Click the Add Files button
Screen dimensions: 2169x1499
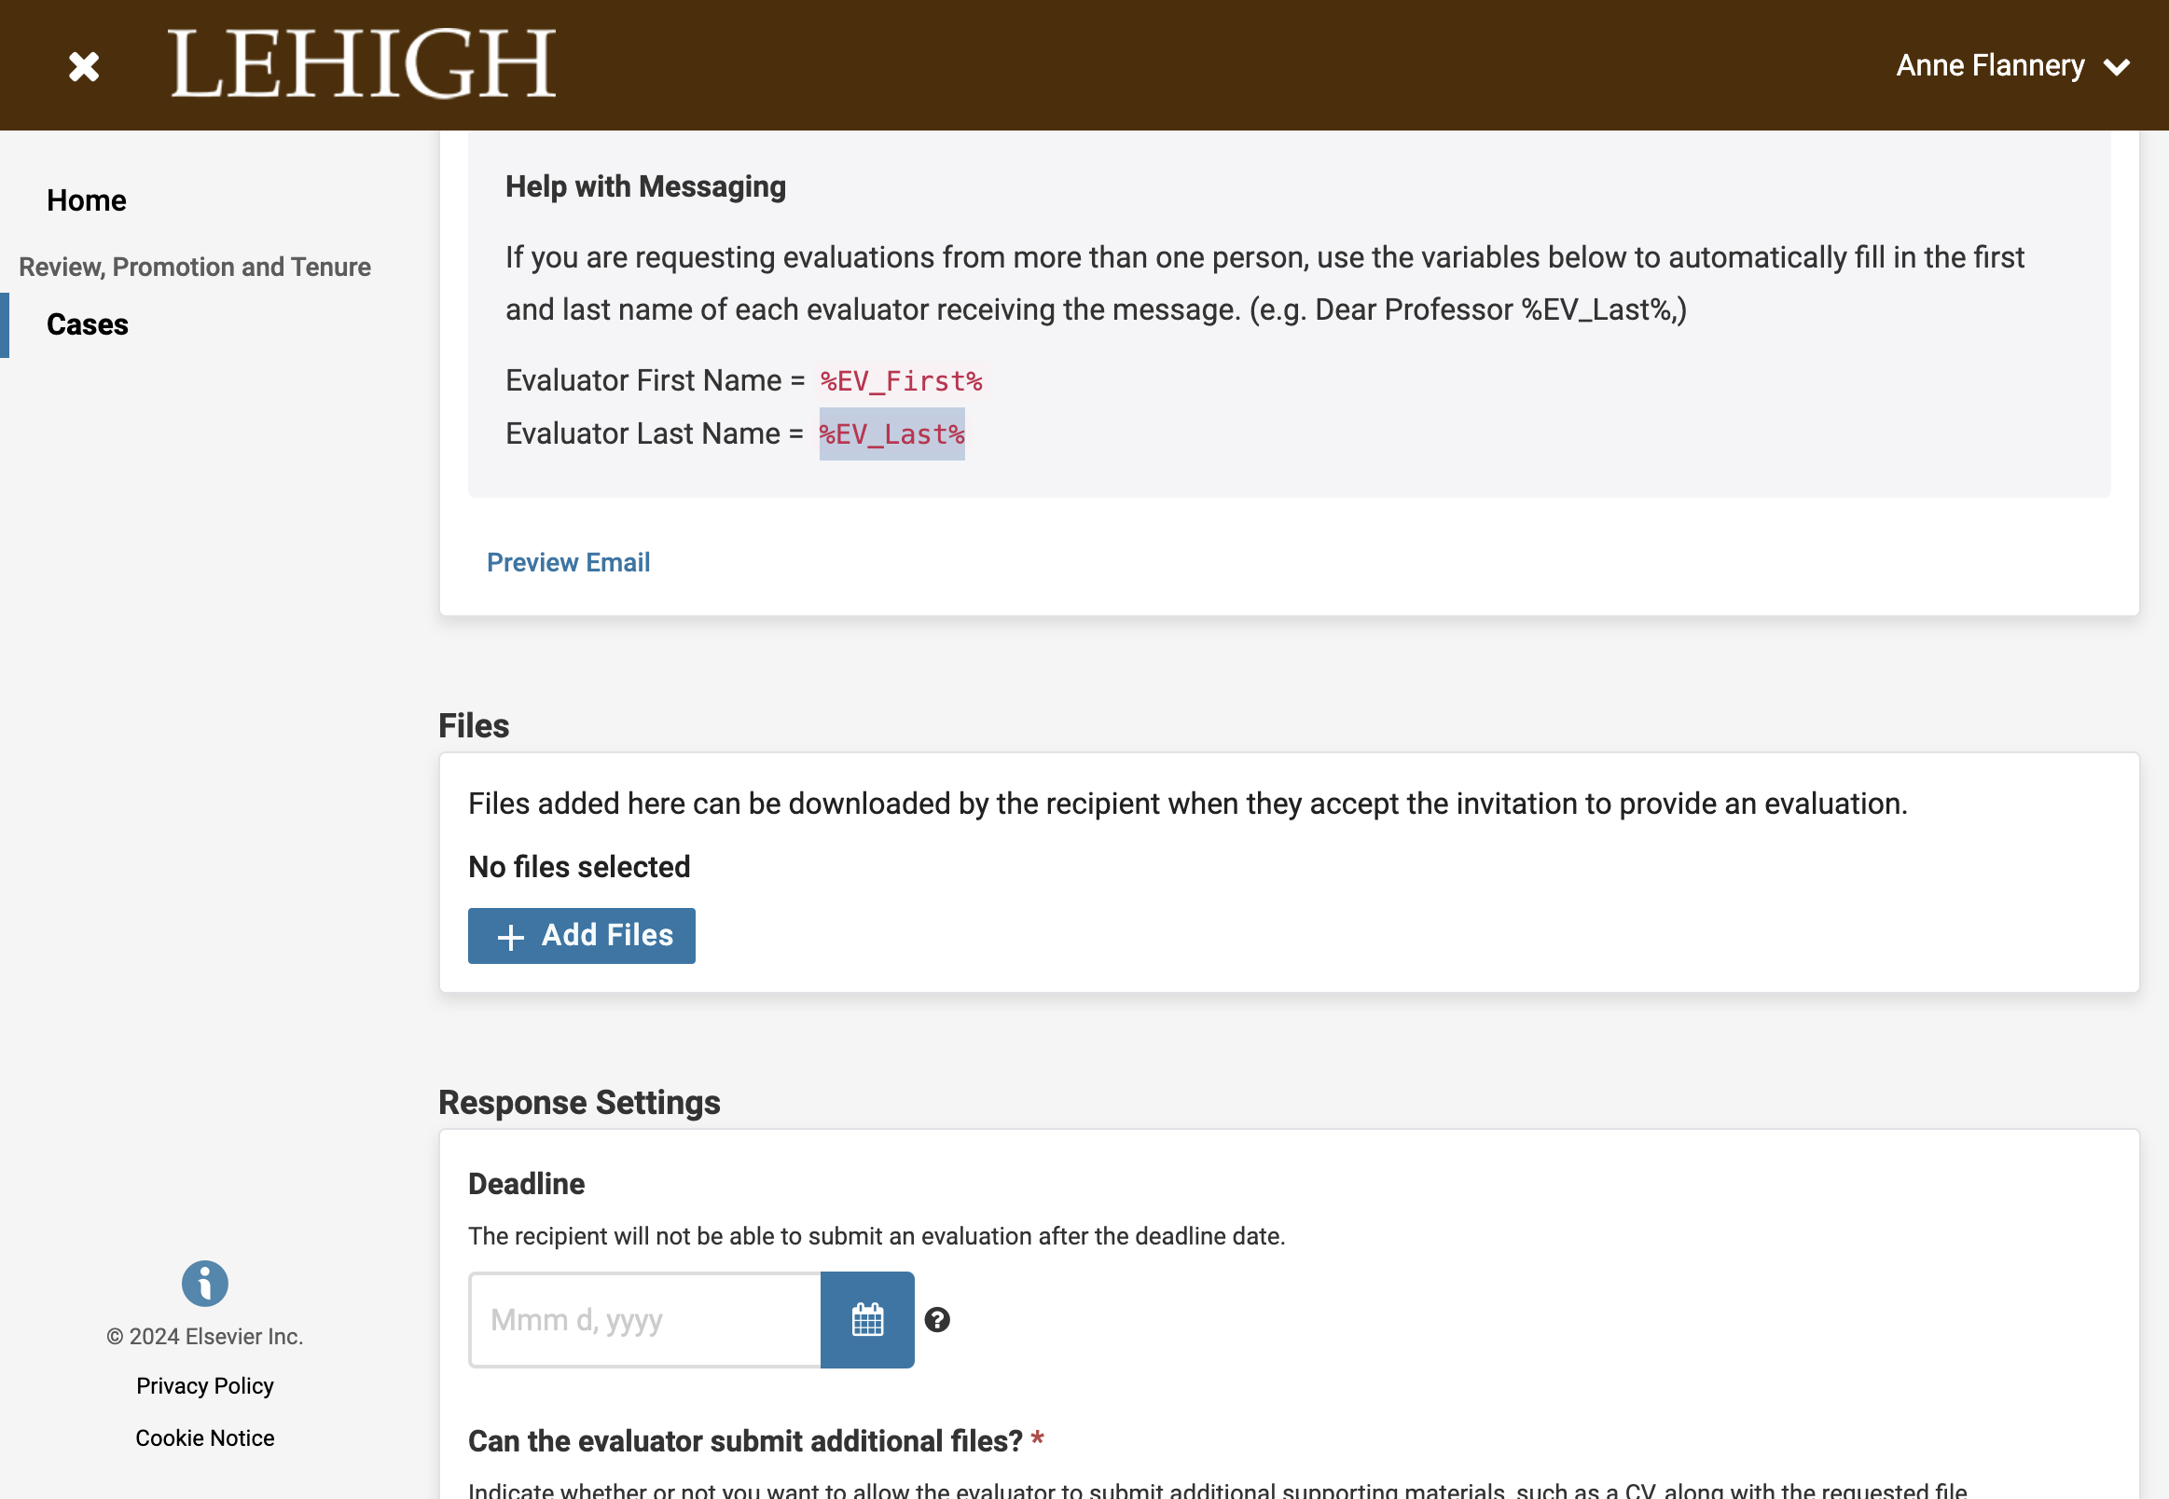(582, 935)
